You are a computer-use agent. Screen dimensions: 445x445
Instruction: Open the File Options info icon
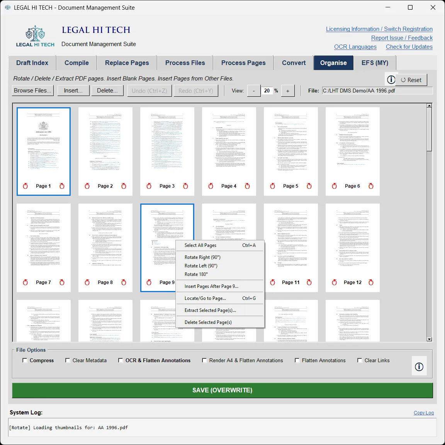(419, 367)
